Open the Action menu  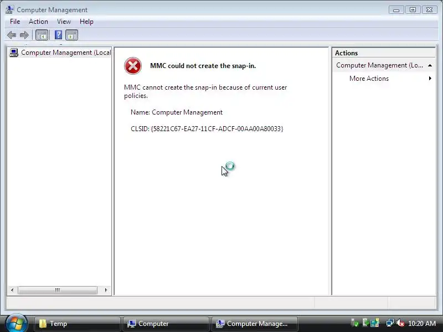(38, 22)
